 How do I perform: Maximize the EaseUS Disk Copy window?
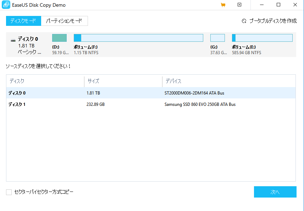coord(278,5)
